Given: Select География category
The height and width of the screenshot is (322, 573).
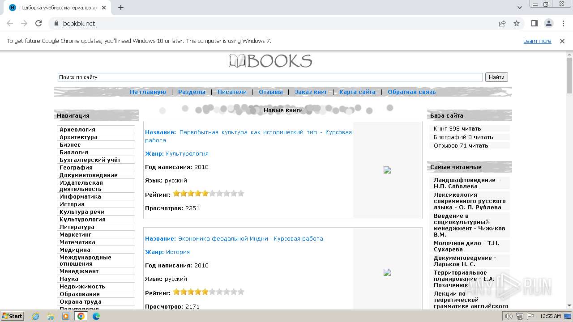Looking at the screenshot, I should tap(76, 167).
